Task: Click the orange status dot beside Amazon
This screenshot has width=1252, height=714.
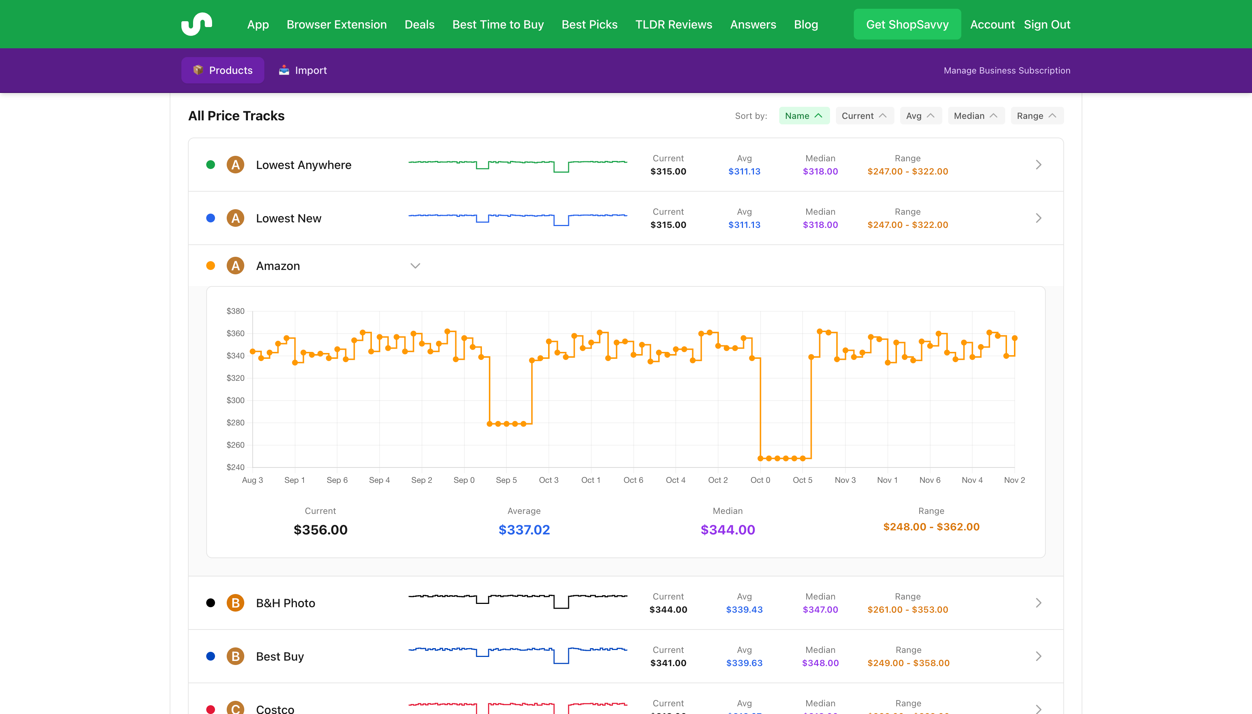Action: pos(211,265)
